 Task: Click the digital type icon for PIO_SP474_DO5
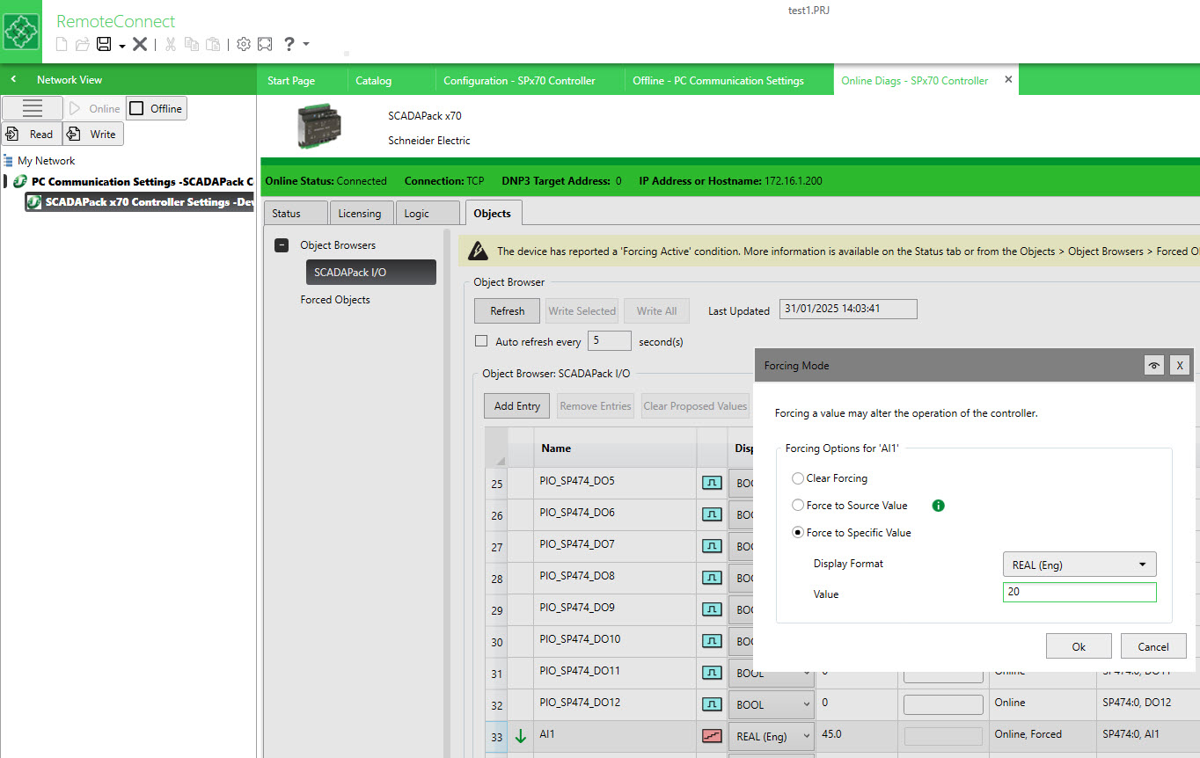[x=711, y=483]
